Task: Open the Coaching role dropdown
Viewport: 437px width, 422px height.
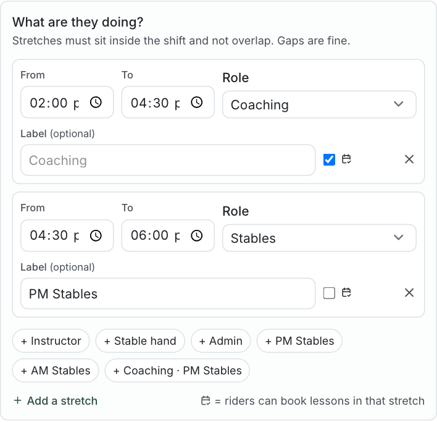Action: coord(319,104)
